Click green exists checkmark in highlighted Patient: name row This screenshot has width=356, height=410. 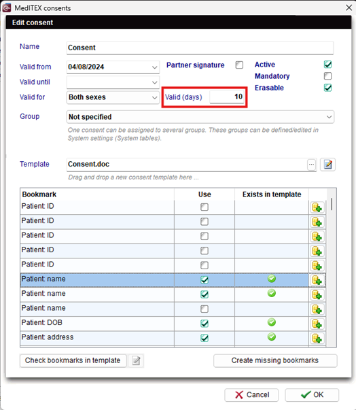[272, 279]
